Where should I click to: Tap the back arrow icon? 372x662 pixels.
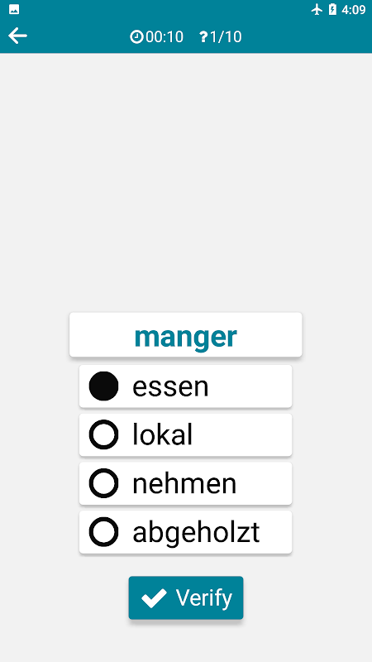pyautogui.click(x=17, y=36)
